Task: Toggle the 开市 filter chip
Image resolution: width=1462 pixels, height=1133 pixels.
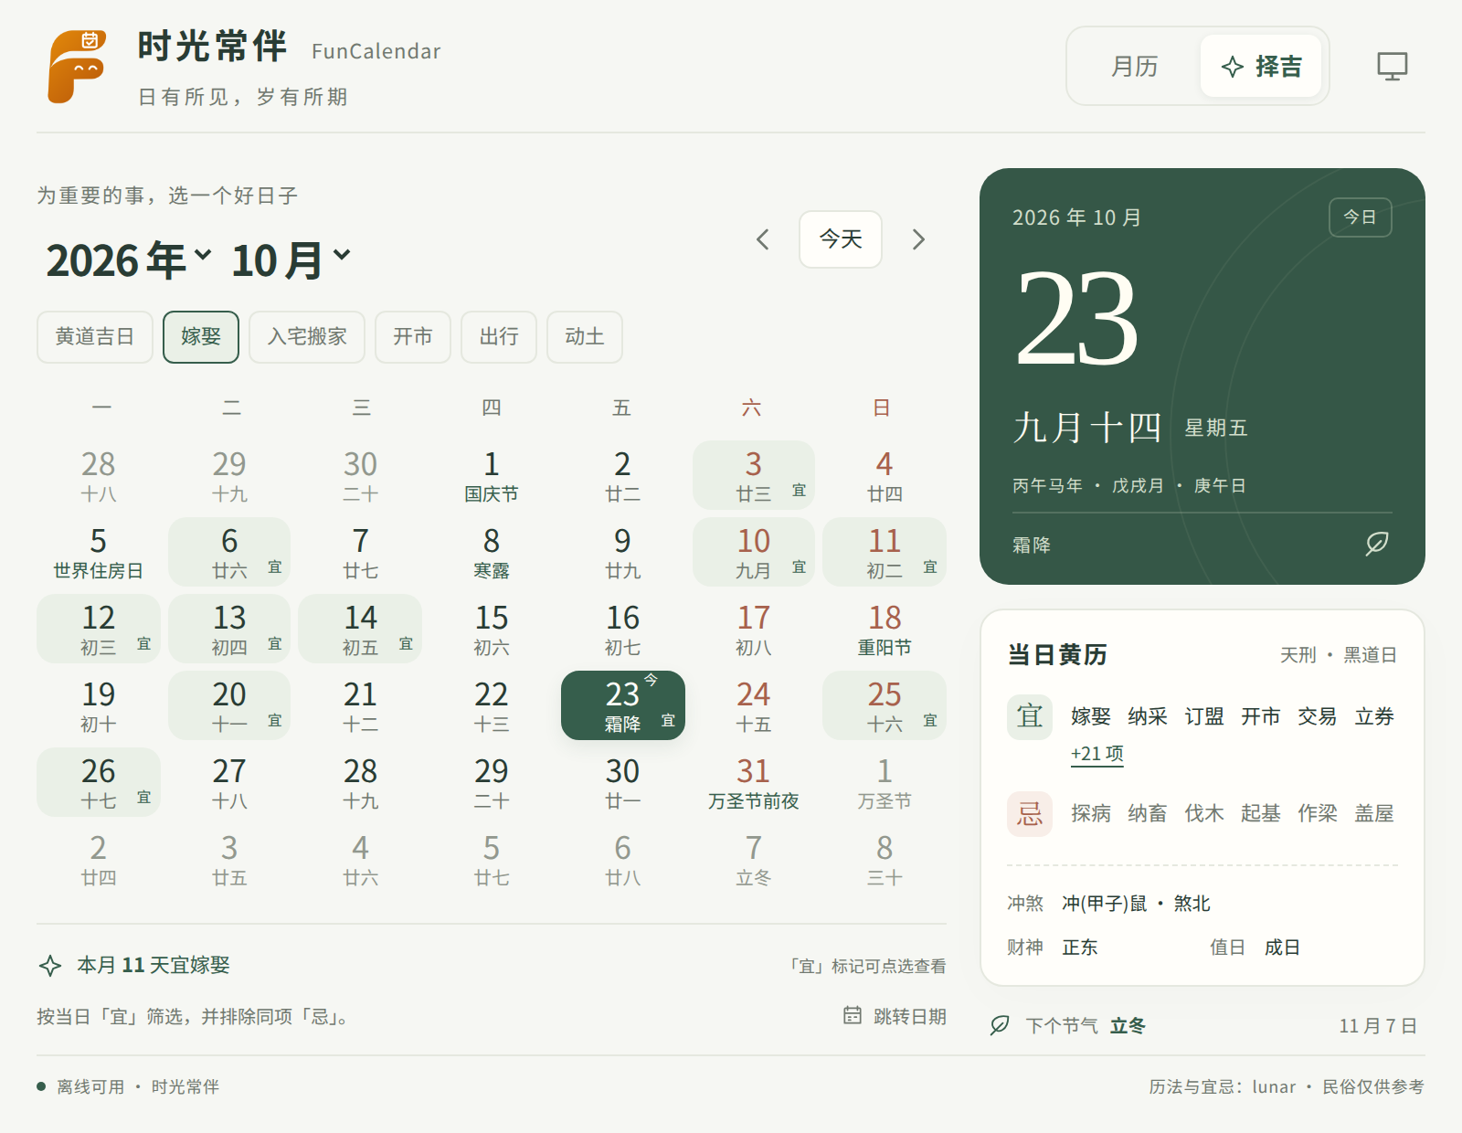Action: (413, 337)
